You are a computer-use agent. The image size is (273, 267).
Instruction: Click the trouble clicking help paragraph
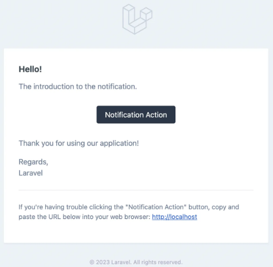coord(129,212)
